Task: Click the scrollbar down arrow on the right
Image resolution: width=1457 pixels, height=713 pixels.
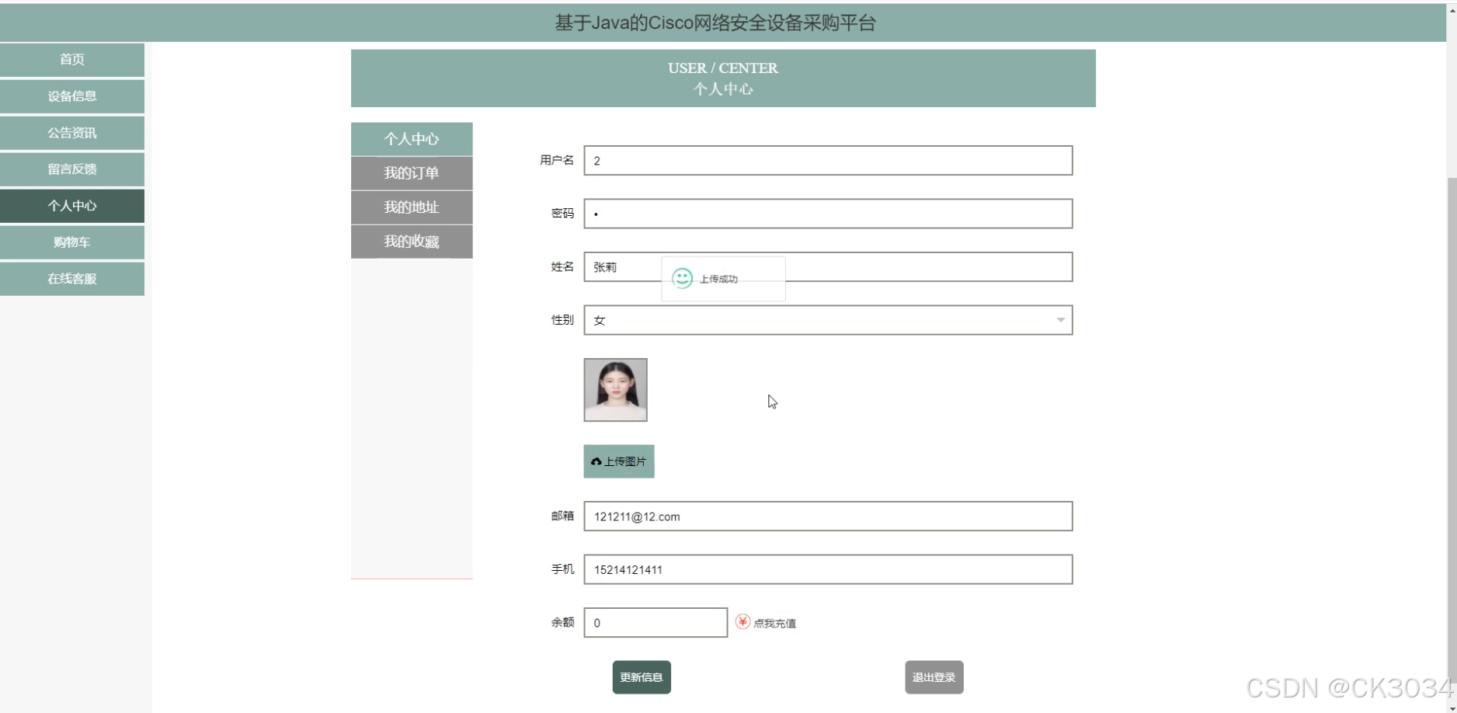Action: pyautogui.click(x=1451, y=708)
